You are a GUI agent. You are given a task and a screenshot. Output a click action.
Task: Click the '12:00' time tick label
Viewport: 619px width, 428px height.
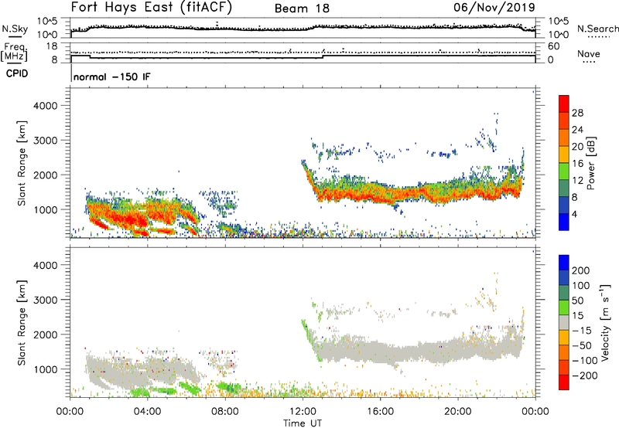click(303, 412)
